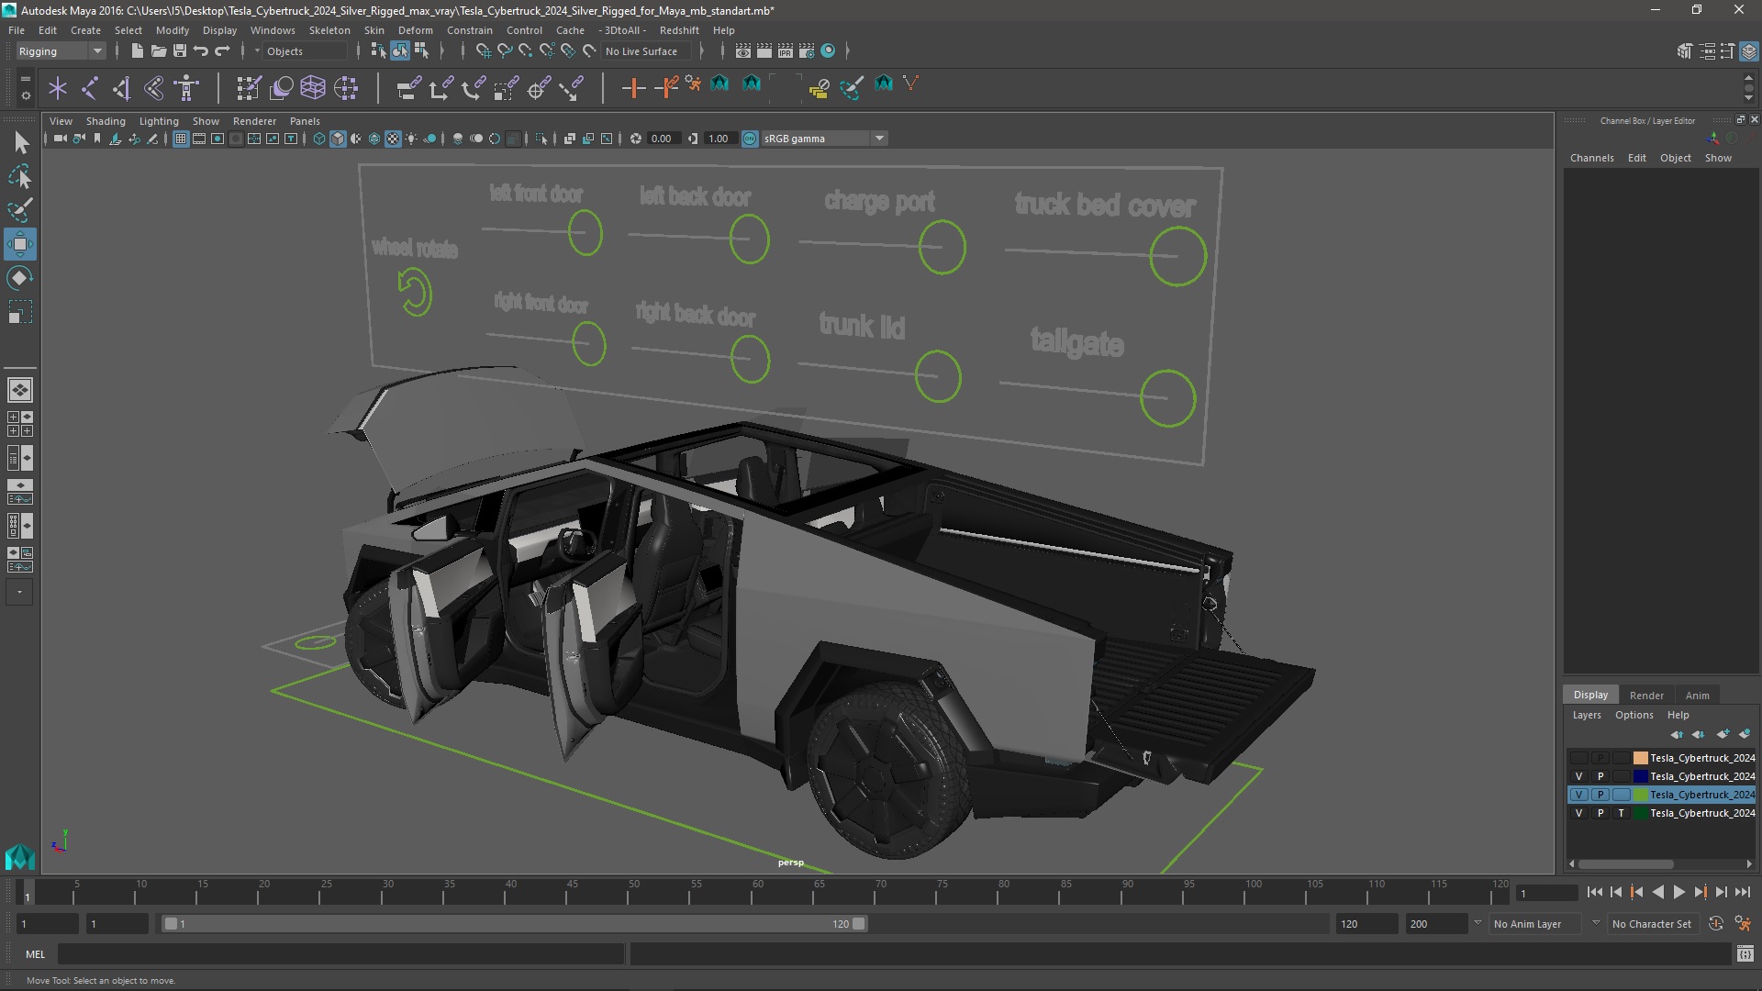Activate the Move tool in toolbox
The height and width of the screenshot is (991, 1762).
pyautogui.click(x=20, y=244)
